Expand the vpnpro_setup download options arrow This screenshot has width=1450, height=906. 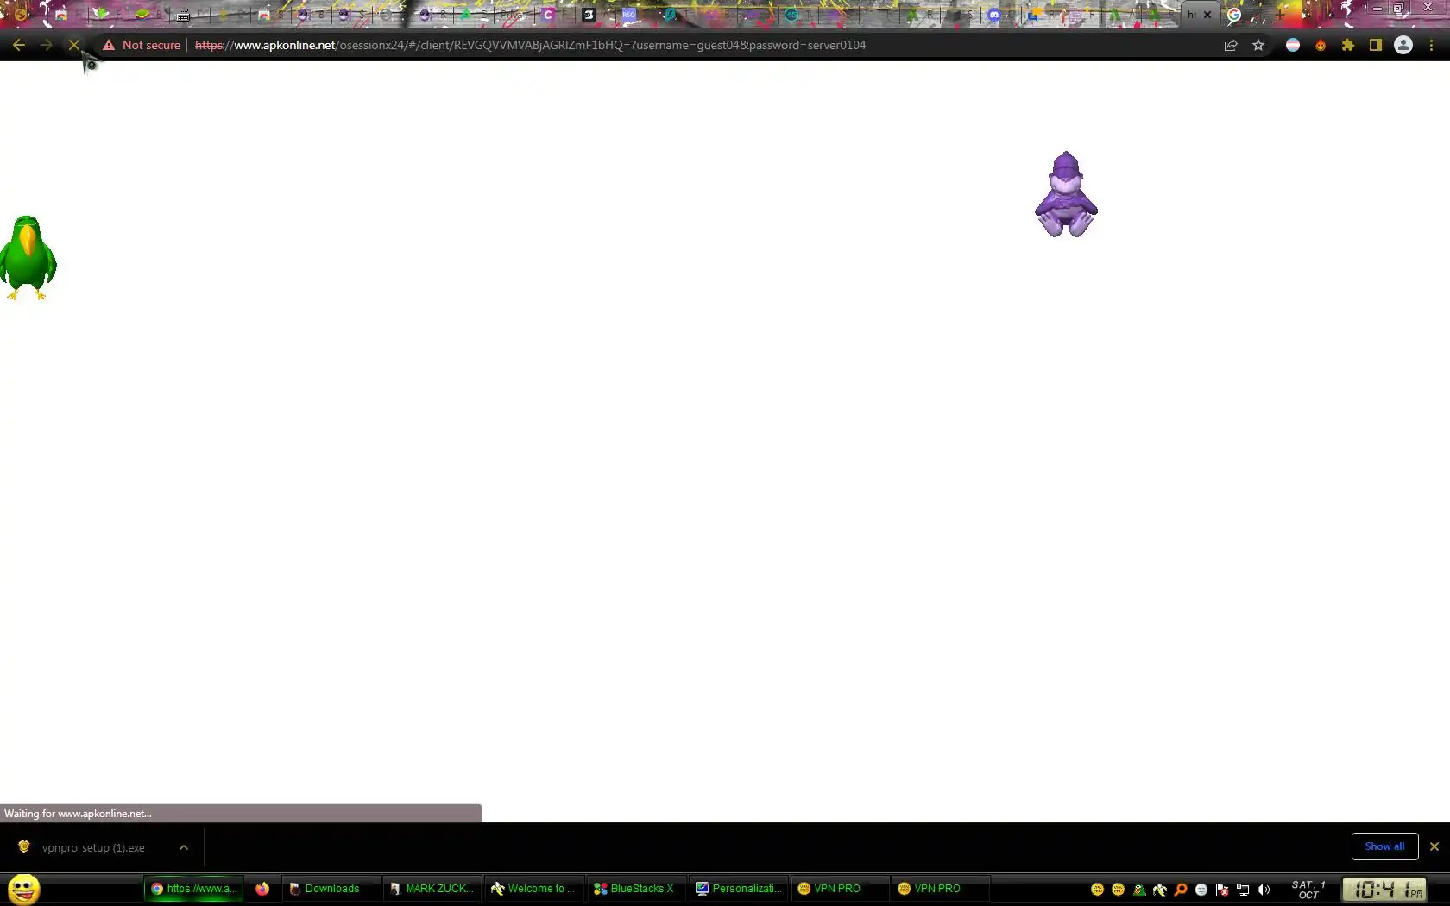coord(184,847)
